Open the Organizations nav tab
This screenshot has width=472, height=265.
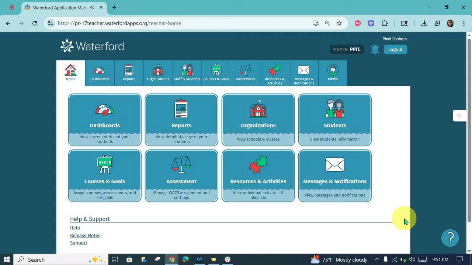click(158, 73)
